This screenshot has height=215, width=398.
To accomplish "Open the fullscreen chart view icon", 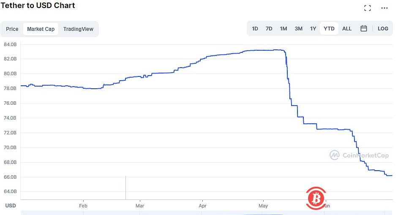I will [368, 8].
